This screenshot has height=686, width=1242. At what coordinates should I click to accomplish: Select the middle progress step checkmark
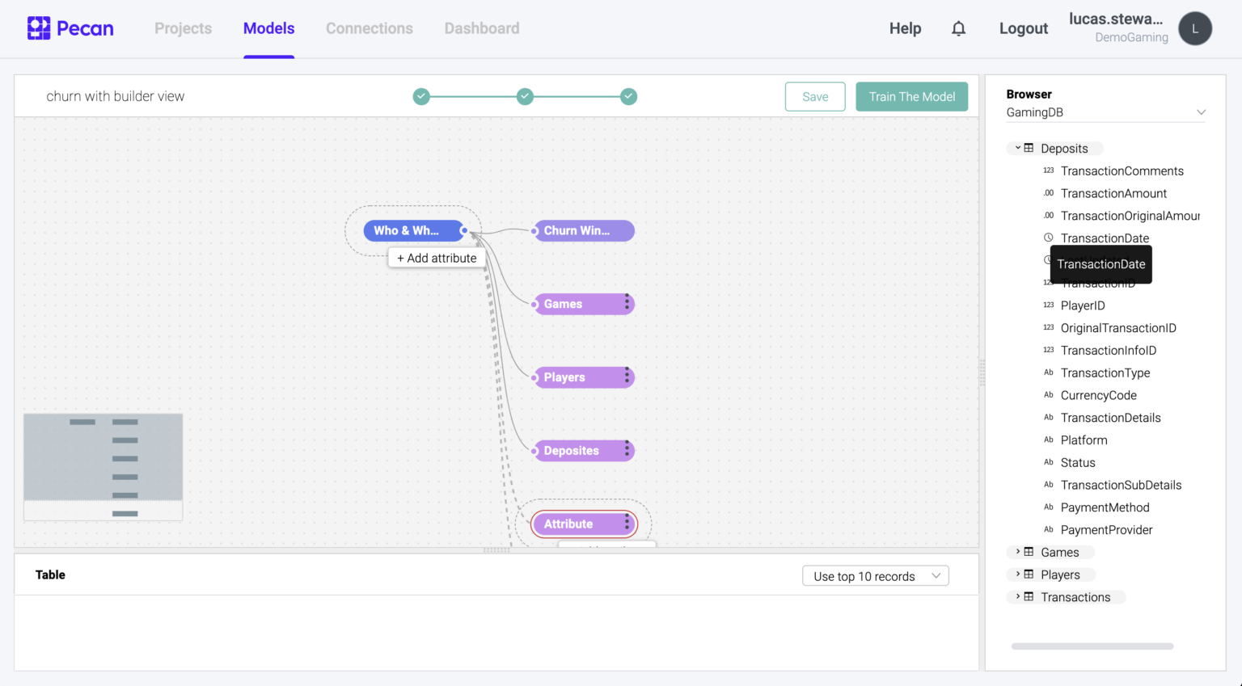coord(525,97)
